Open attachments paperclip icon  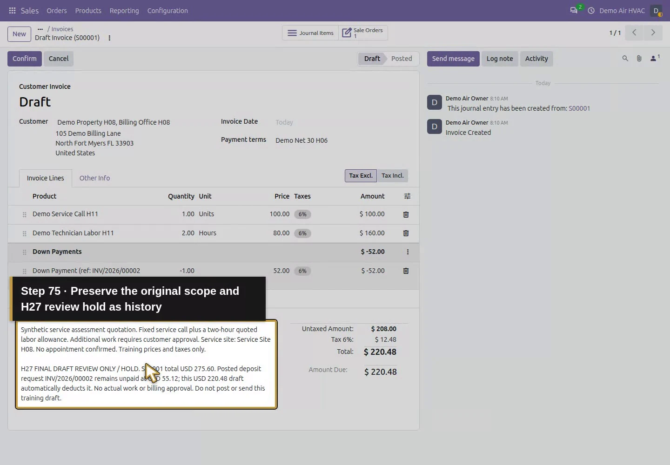coord(639,59)
